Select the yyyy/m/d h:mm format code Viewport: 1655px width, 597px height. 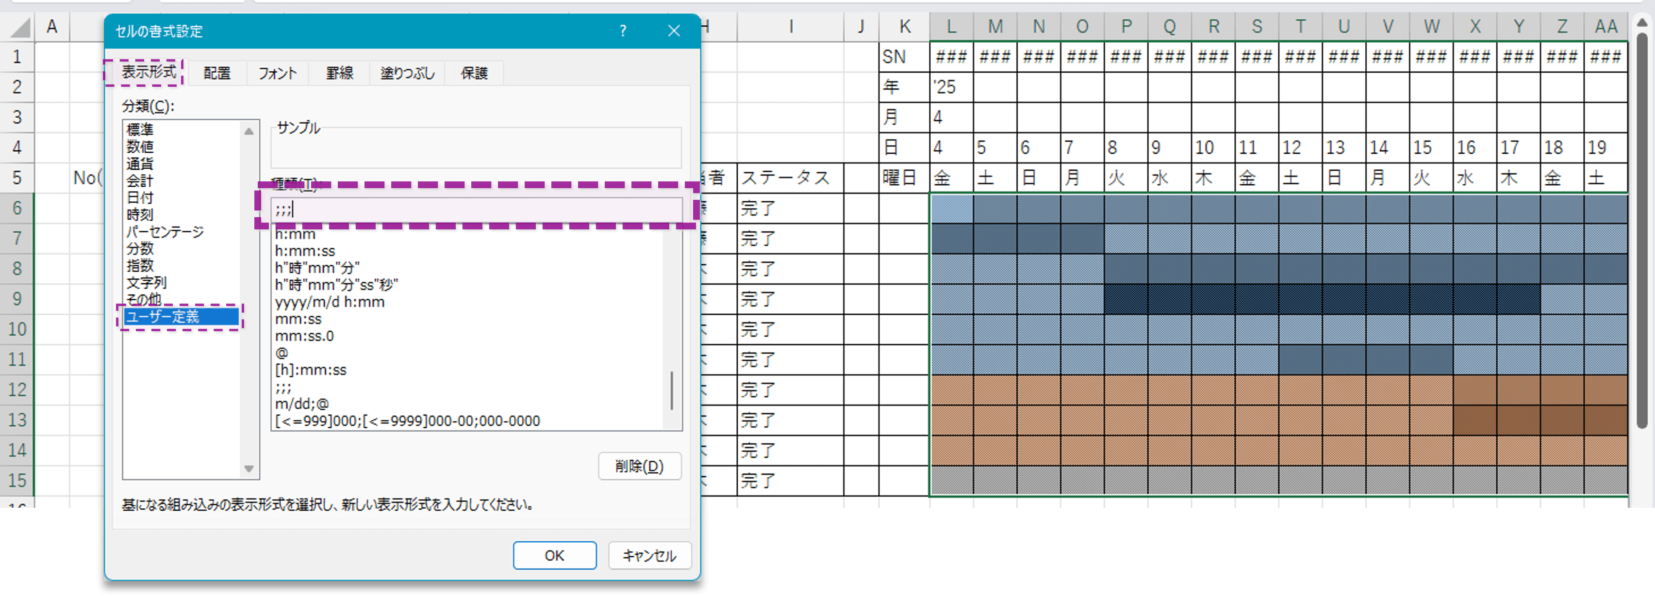tap(330, 302)
